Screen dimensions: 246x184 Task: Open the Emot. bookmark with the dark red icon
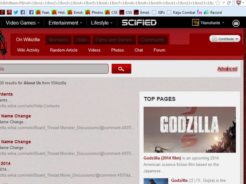click(x=142, y=12)
